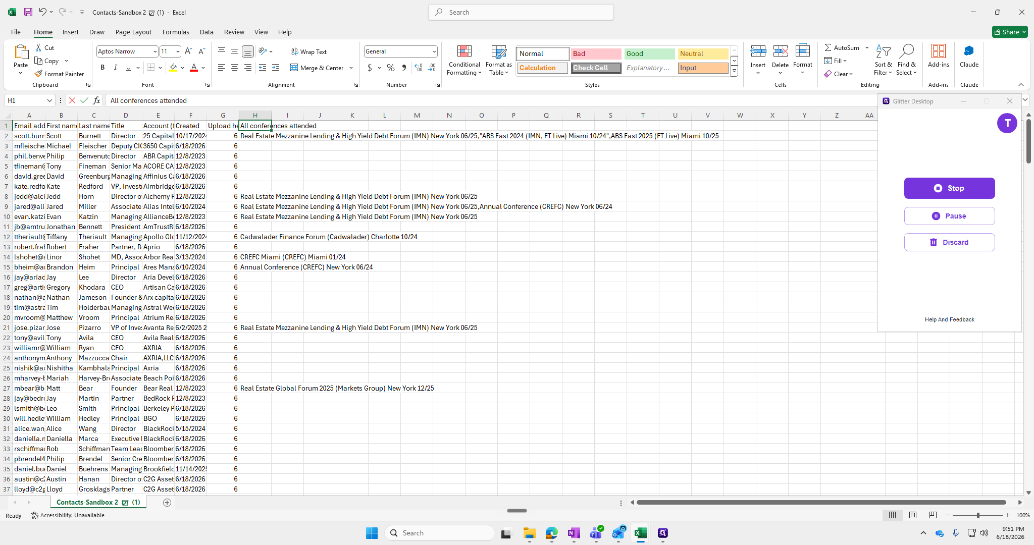Open the Name Box dropdown
The width and height of the screenshot is (1034, 545).
tap(49, 100)
